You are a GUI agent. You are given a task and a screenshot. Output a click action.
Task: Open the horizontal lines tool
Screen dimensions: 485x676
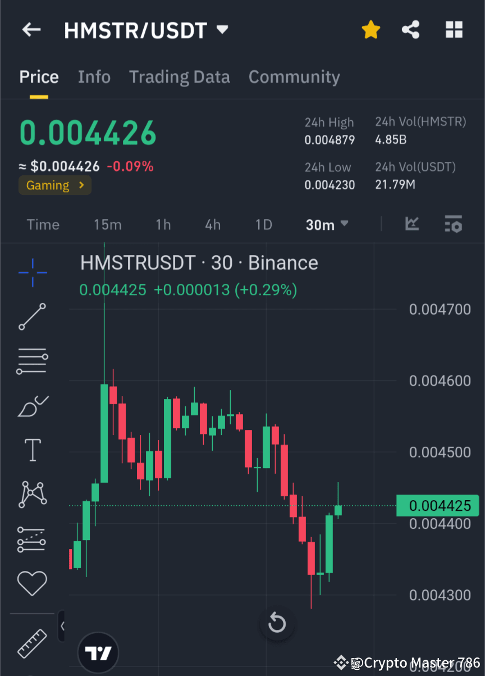coord(32,361)
